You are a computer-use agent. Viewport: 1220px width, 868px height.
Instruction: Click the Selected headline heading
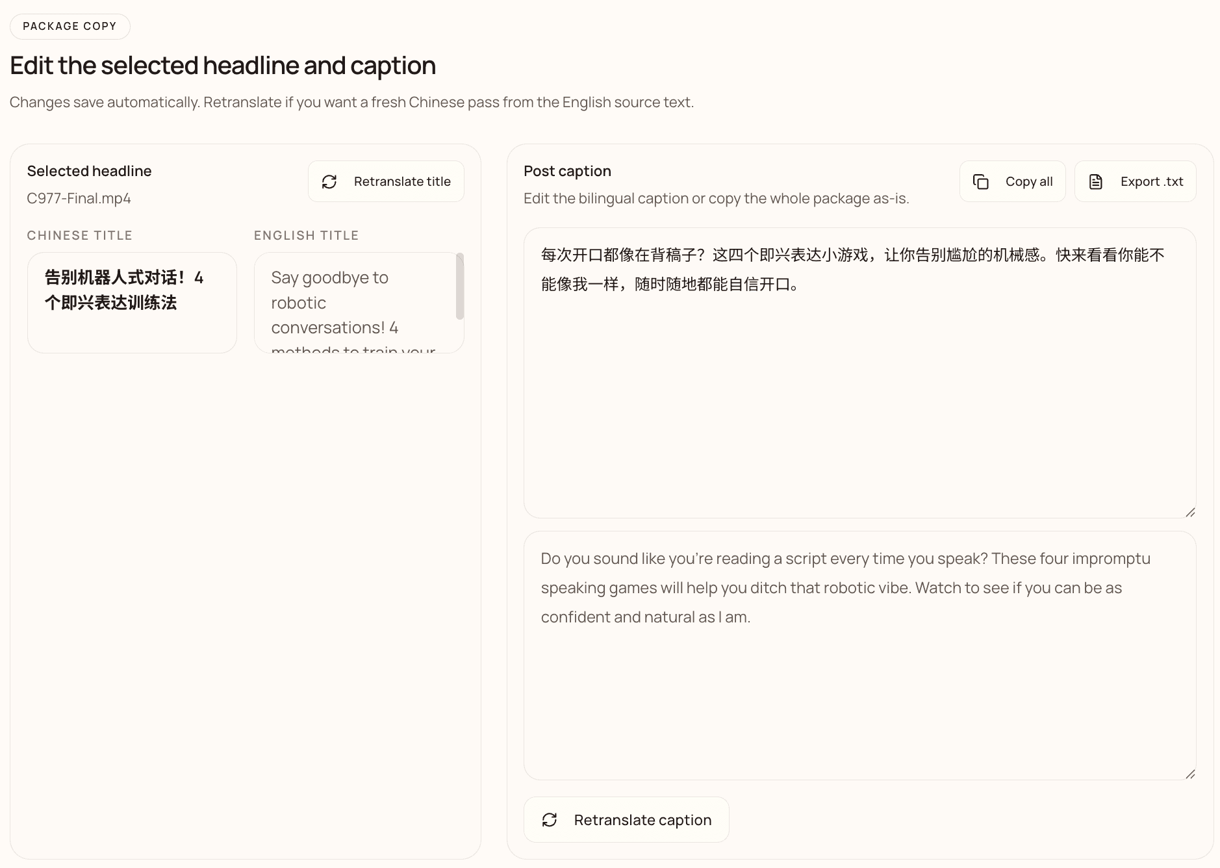89,171
